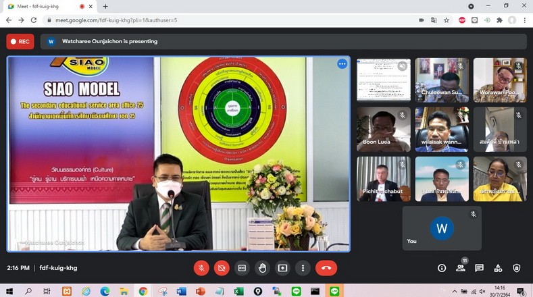Unmute the microphone in Meet

click(x=201, y=268)
